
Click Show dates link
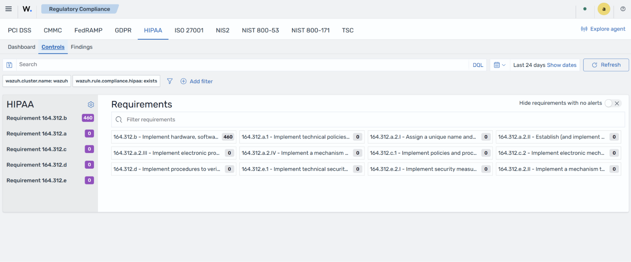coord(562,65)
